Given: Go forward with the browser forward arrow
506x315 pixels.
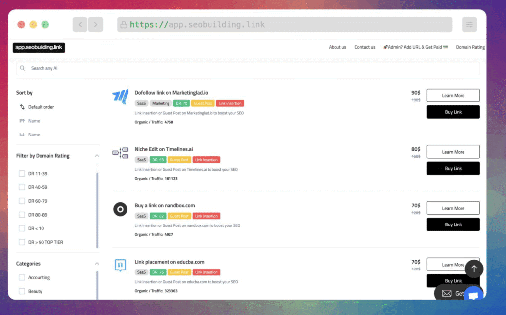Looking at the screenshot, I should pyautogui.click(x=95, y=25).
